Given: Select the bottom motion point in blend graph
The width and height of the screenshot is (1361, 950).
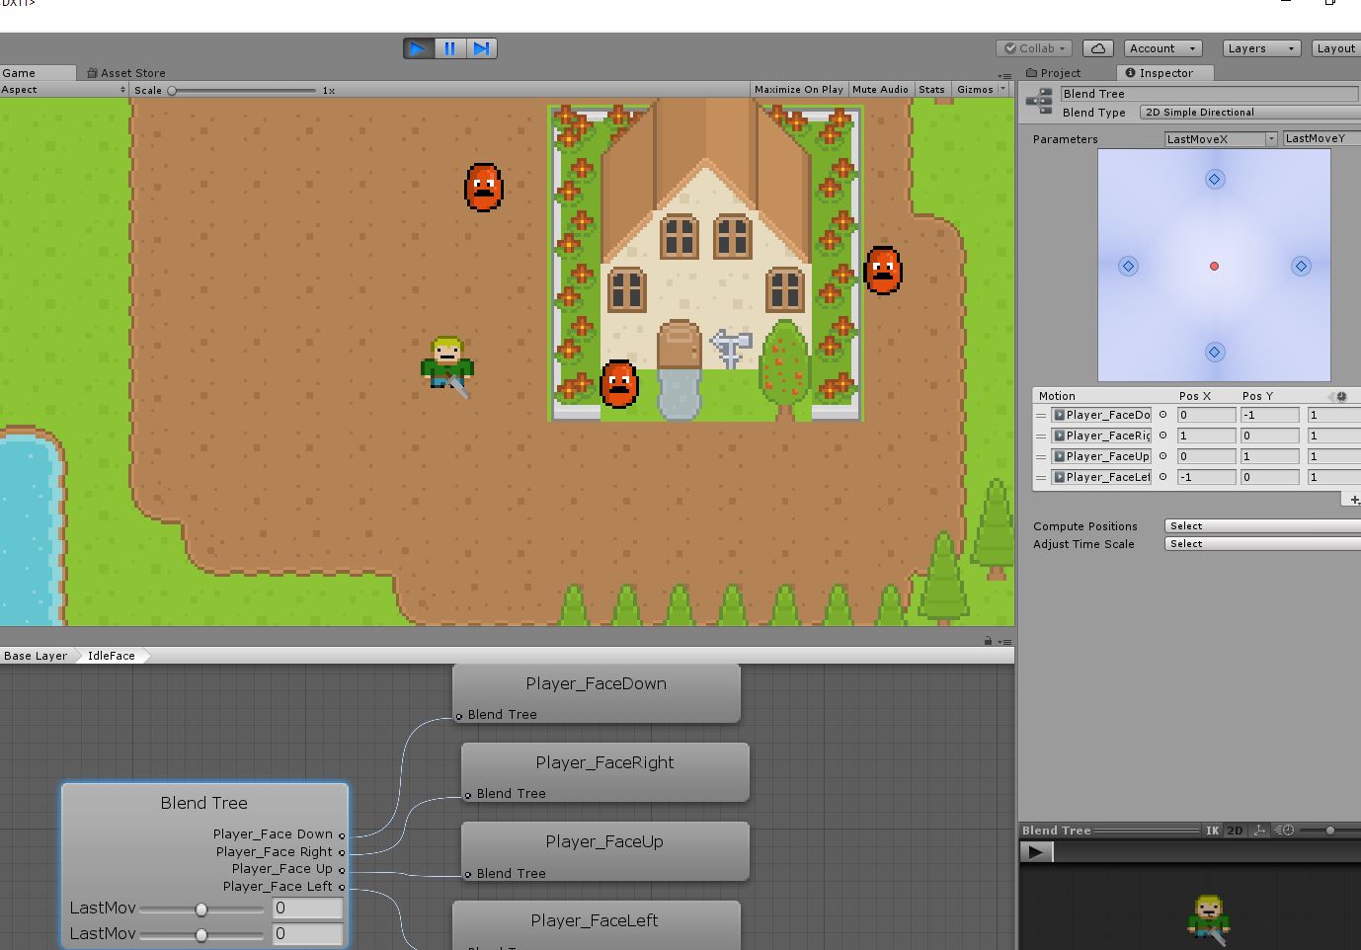Looking at the screenshot, I should pos(1215,352).
